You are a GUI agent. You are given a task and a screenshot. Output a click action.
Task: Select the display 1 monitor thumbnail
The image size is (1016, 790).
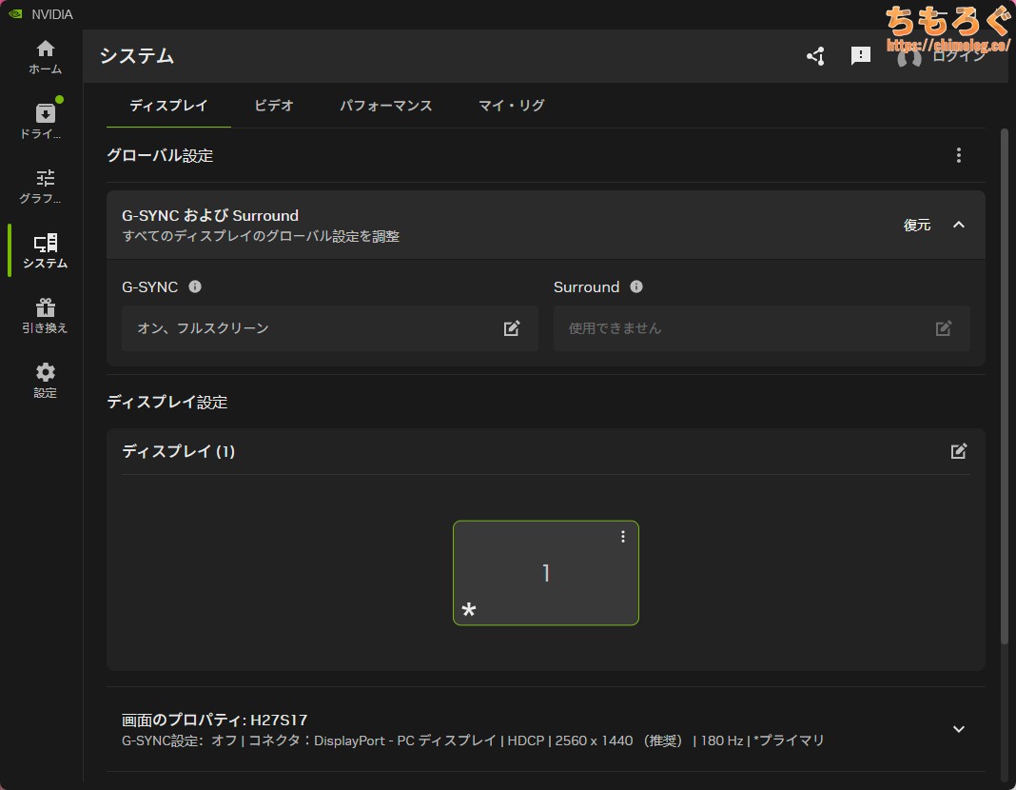(545, 574)
